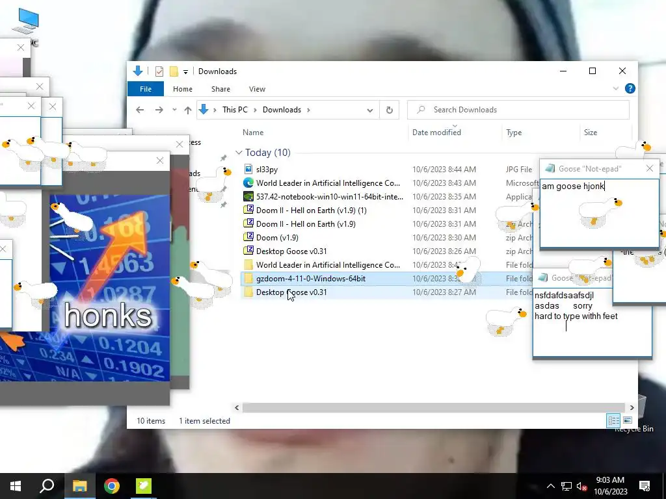Sort by Size column header

pos(591,133)
